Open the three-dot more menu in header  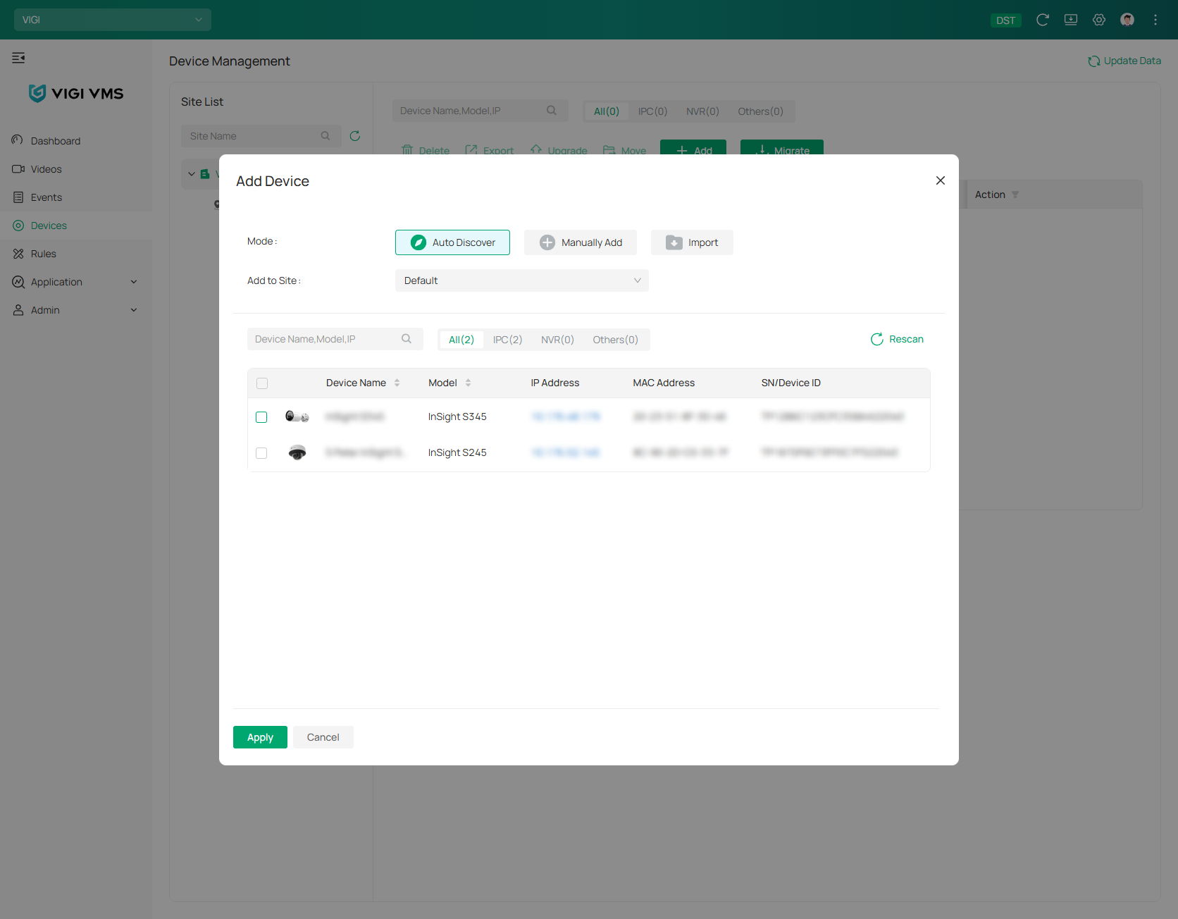(1155, 20)
